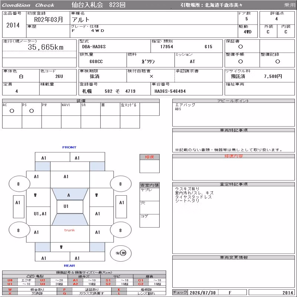This screenshot has width=297, height=297.
Task: Click the model code DBA-HA36S
Action: coord(94,47)
